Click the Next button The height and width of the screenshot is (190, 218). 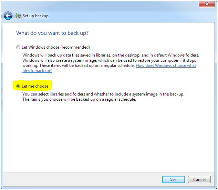click(x=173, y=179)
